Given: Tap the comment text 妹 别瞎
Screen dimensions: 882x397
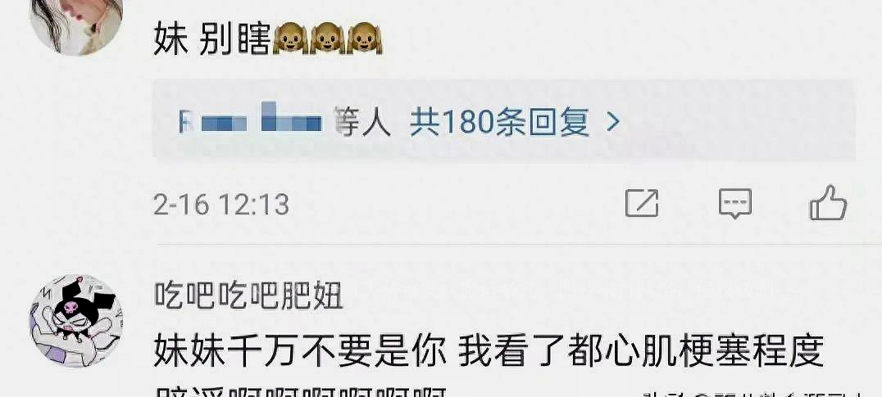Looking at the screenshot, I should click(212, 41).
